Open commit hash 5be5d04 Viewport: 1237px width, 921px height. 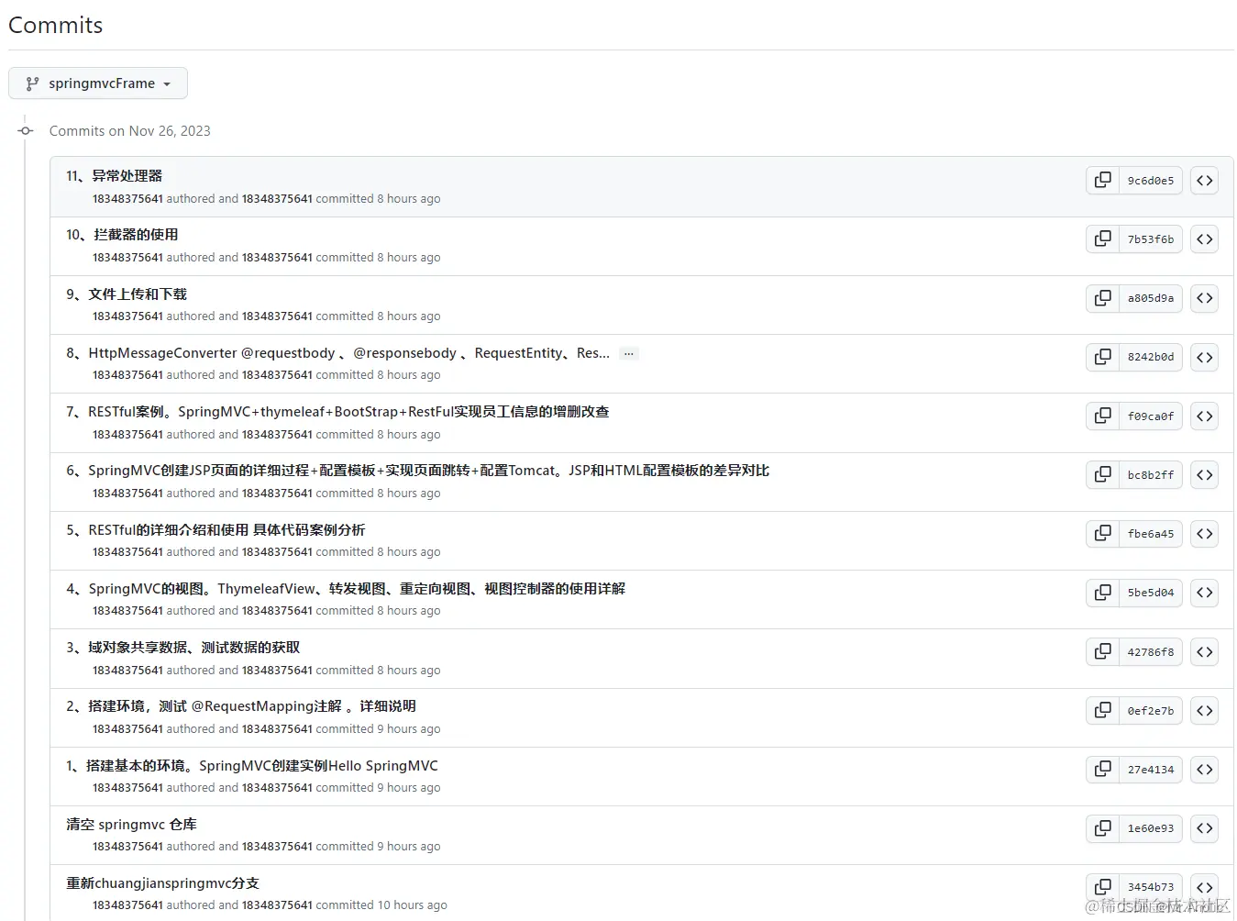[1151, 593]
